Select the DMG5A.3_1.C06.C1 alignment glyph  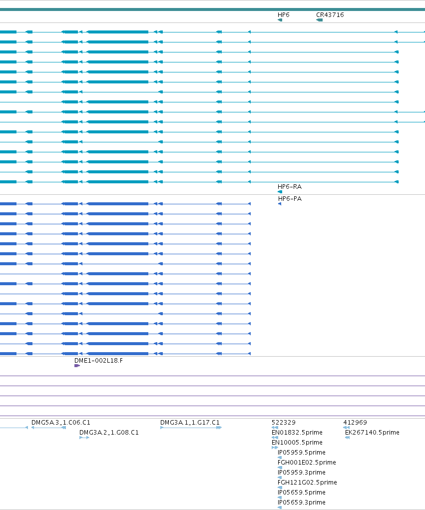(x=48, y=428)
